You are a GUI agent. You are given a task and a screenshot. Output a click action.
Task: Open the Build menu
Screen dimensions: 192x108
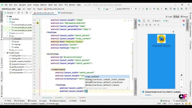click(x=50, y=5)
